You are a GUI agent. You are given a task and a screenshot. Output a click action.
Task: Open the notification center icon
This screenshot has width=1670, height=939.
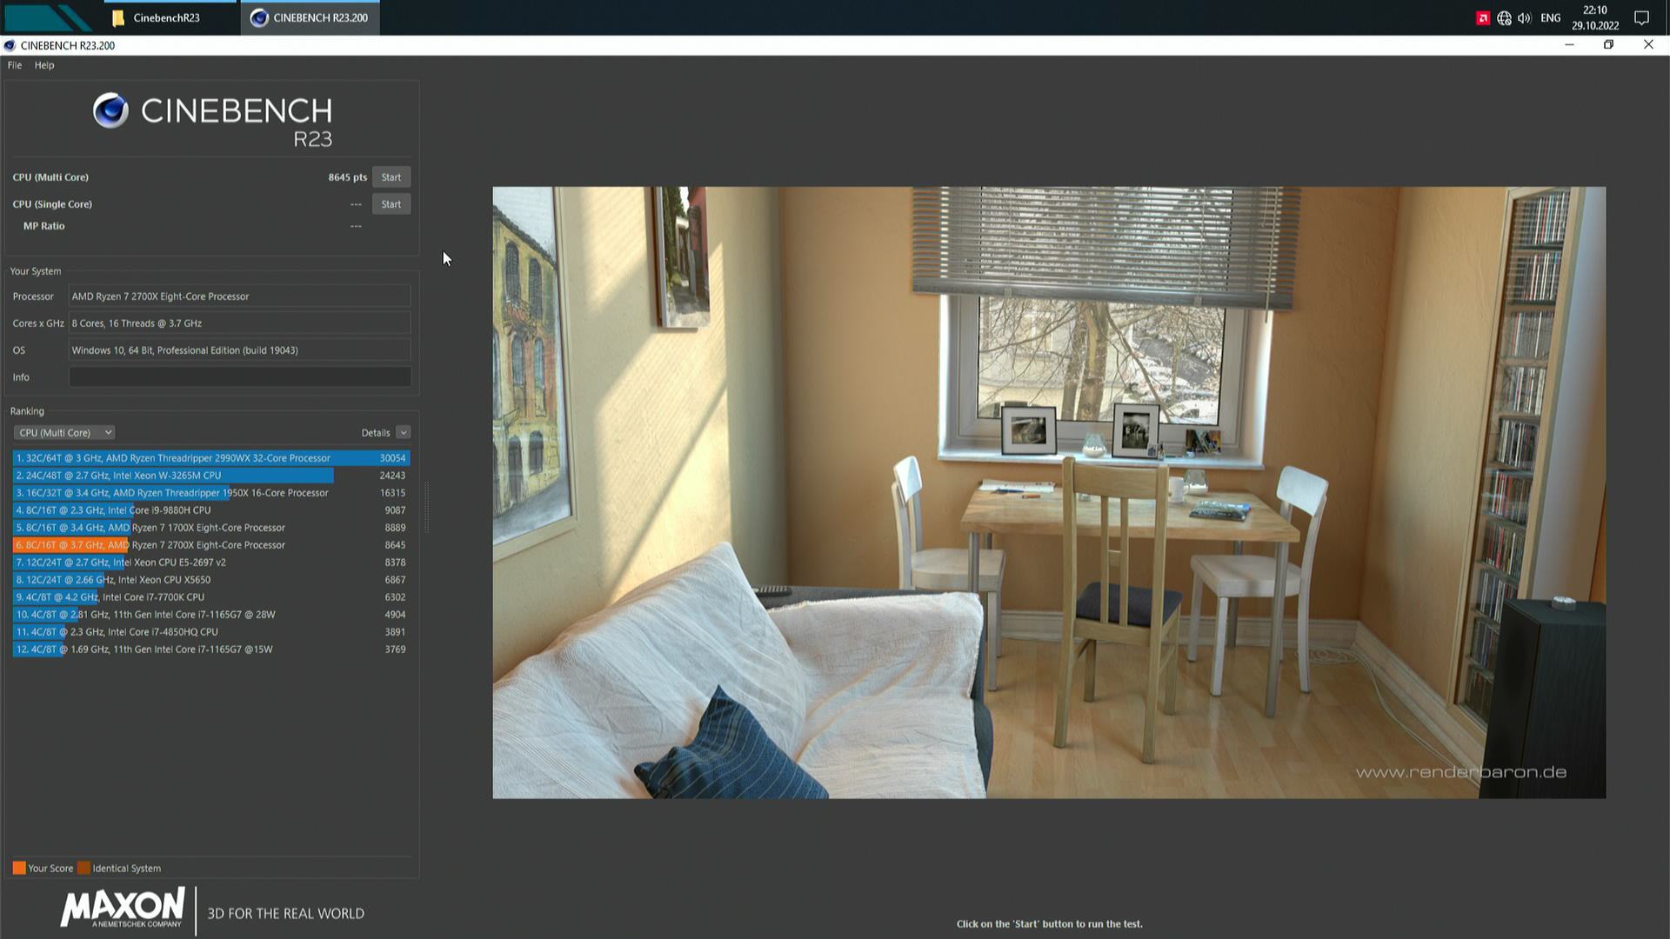point(1641,18)
